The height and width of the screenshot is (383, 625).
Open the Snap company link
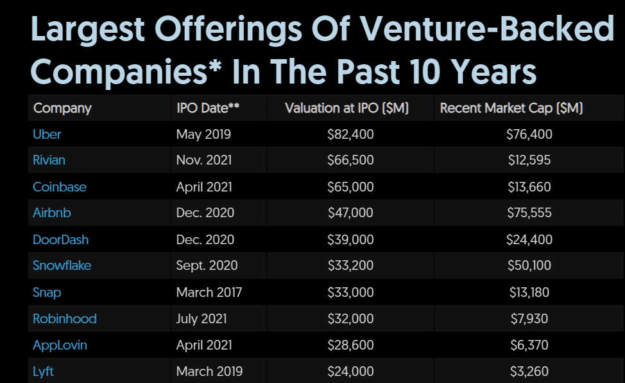point(47,292)
